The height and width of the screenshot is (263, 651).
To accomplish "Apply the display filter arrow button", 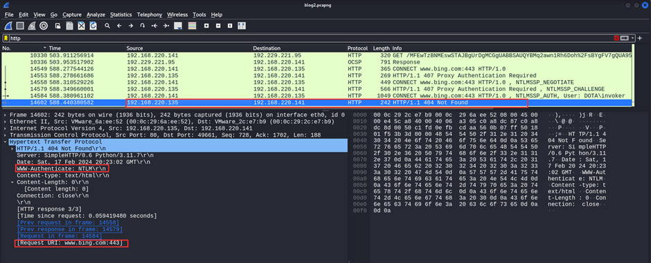I will [x=625, y=39].
